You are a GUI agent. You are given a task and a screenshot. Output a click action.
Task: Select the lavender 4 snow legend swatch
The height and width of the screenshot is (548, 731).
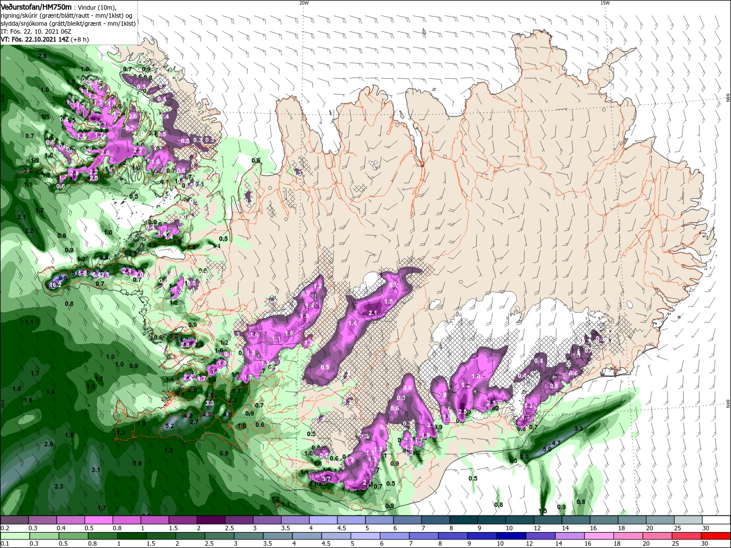point(323,519)
